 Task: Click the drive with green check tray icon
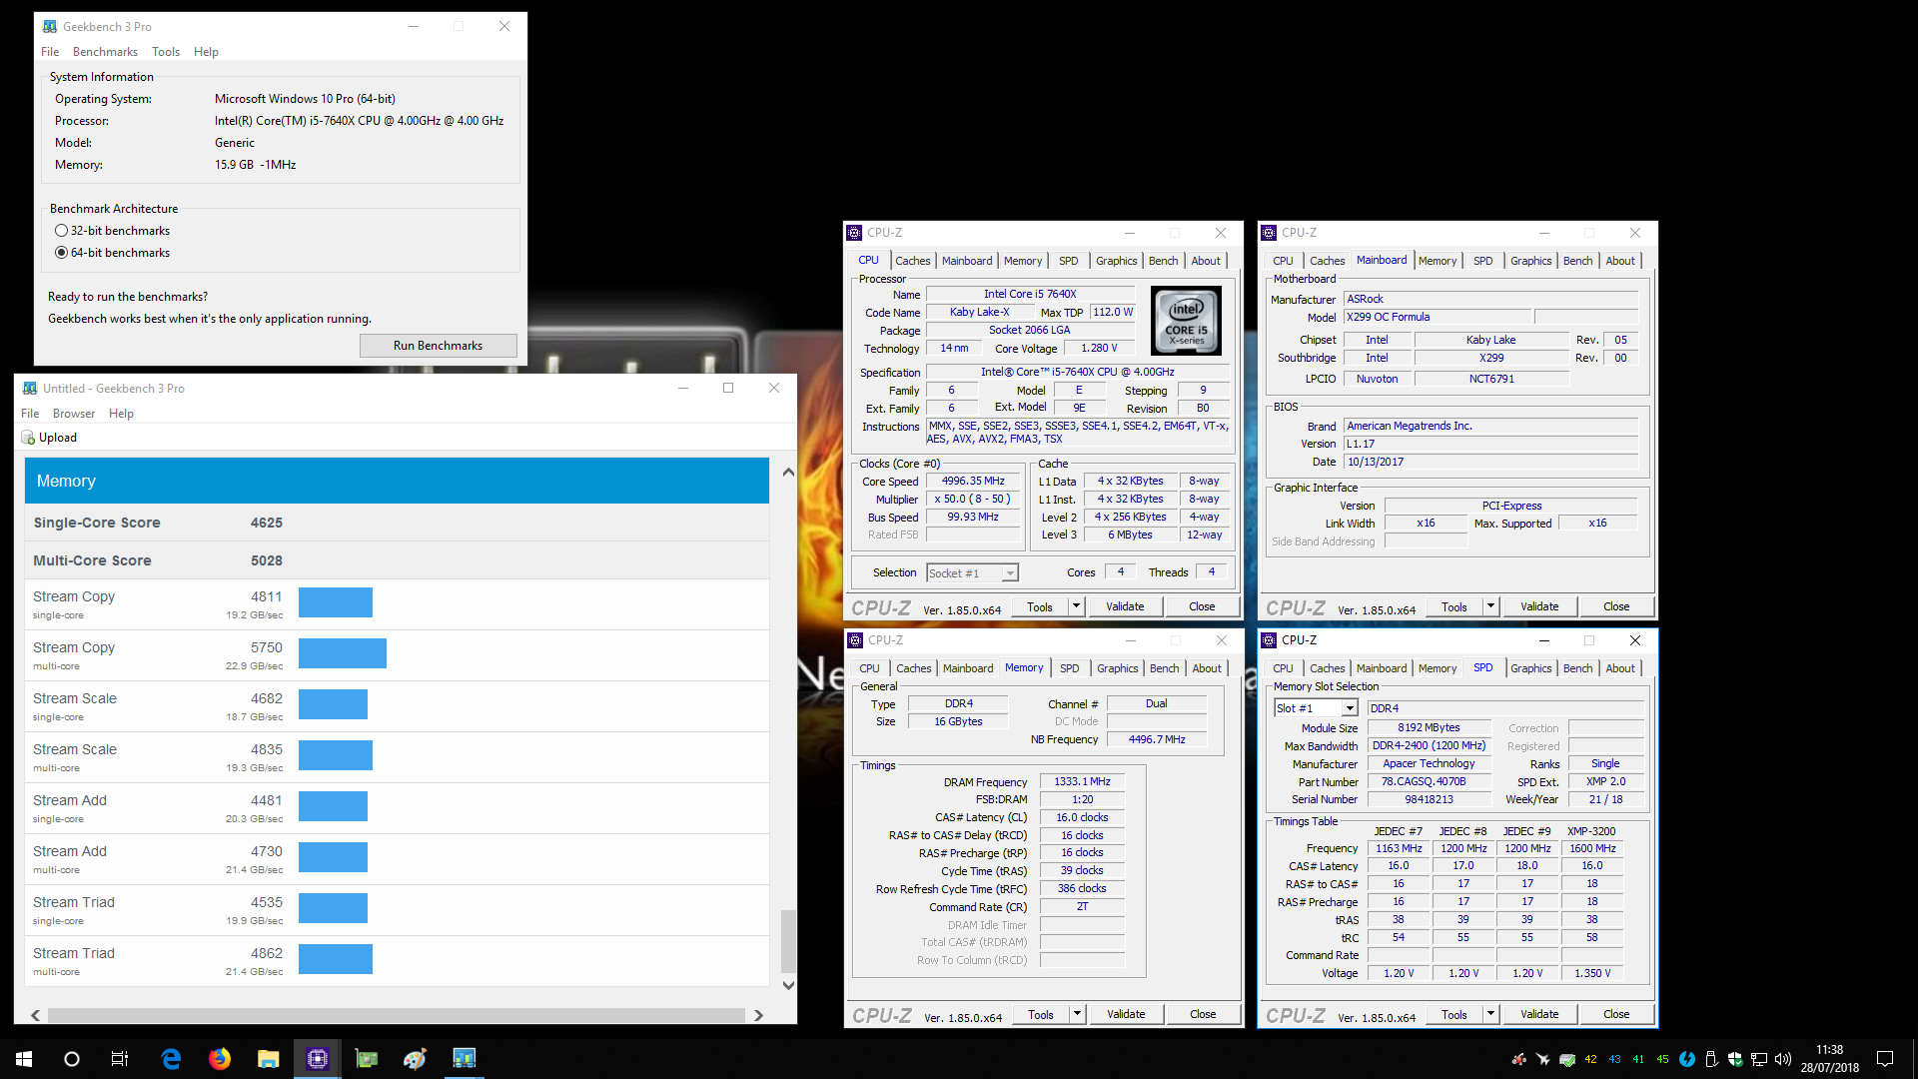pyautogui.click(x=1567, y=1059)
